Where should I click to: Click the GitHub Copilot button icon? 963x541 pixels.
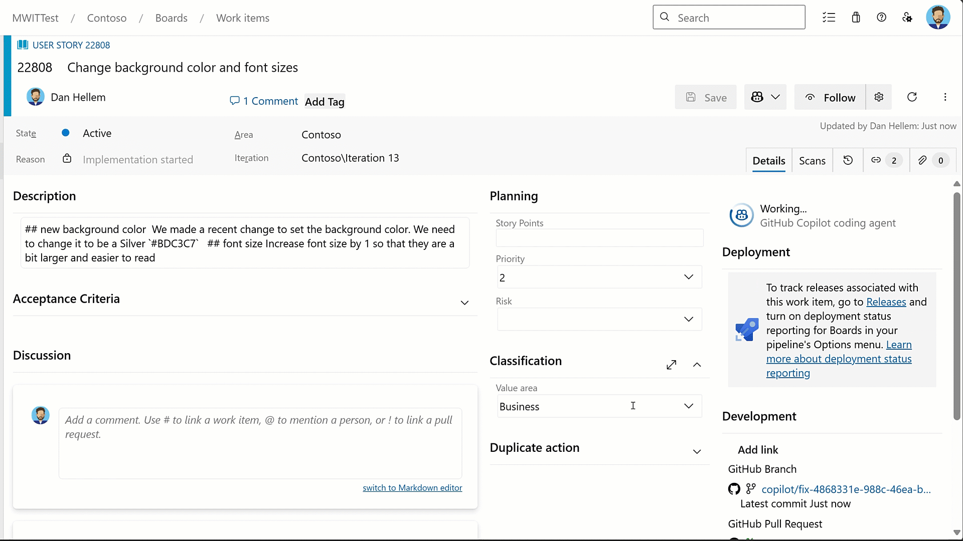757,97
